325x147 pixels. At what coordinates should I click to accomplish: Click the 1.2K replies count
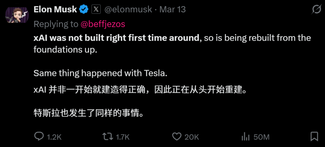(54, 137)
